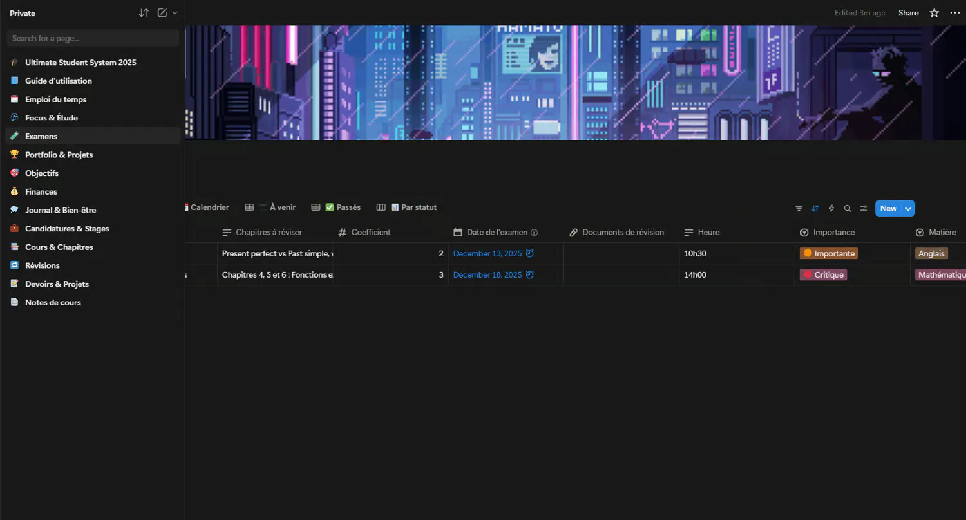Click the 'Chapitres 4, 5 et 6' cell

pyautogui.click(x=275, y=274)
